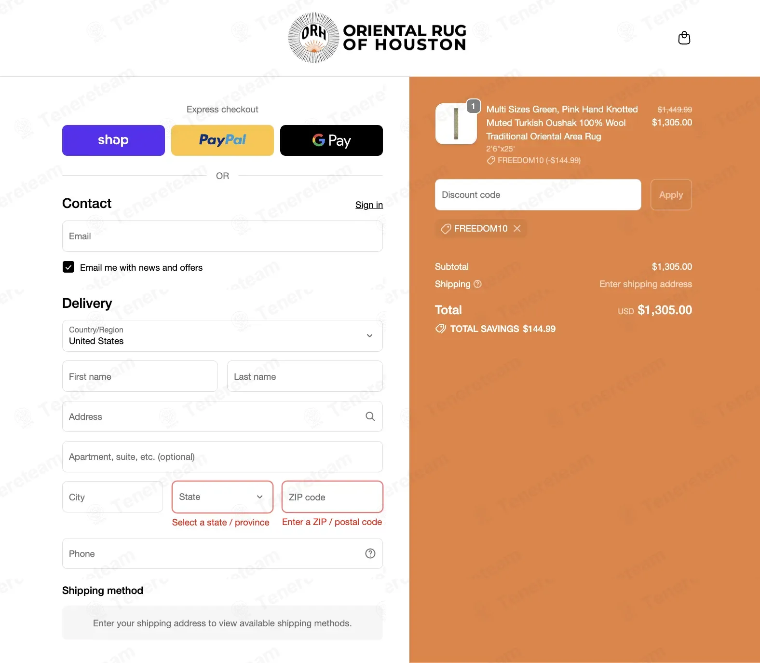Click the phone field help icon
This screenshot has height=663, width=760.
click(x=370, y=553)
